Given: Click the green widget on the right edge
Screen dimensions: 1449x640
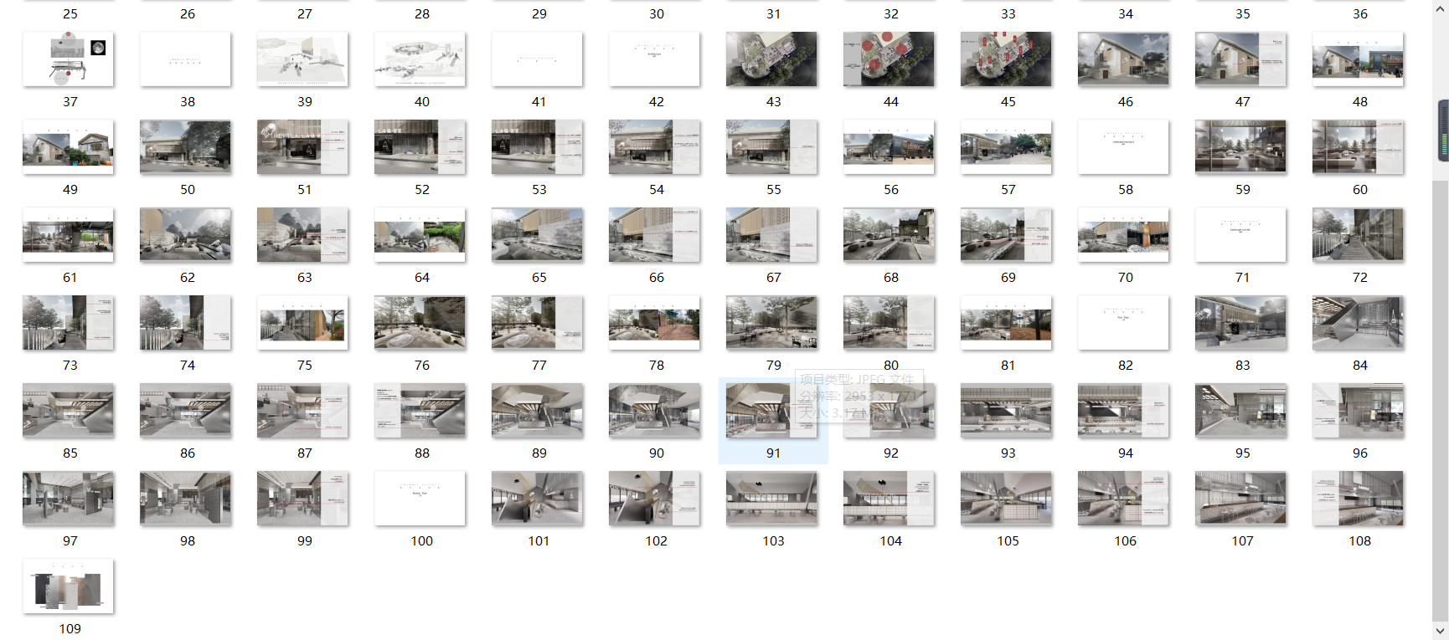Looking at the screenshot, I should tap(1444, 131).
